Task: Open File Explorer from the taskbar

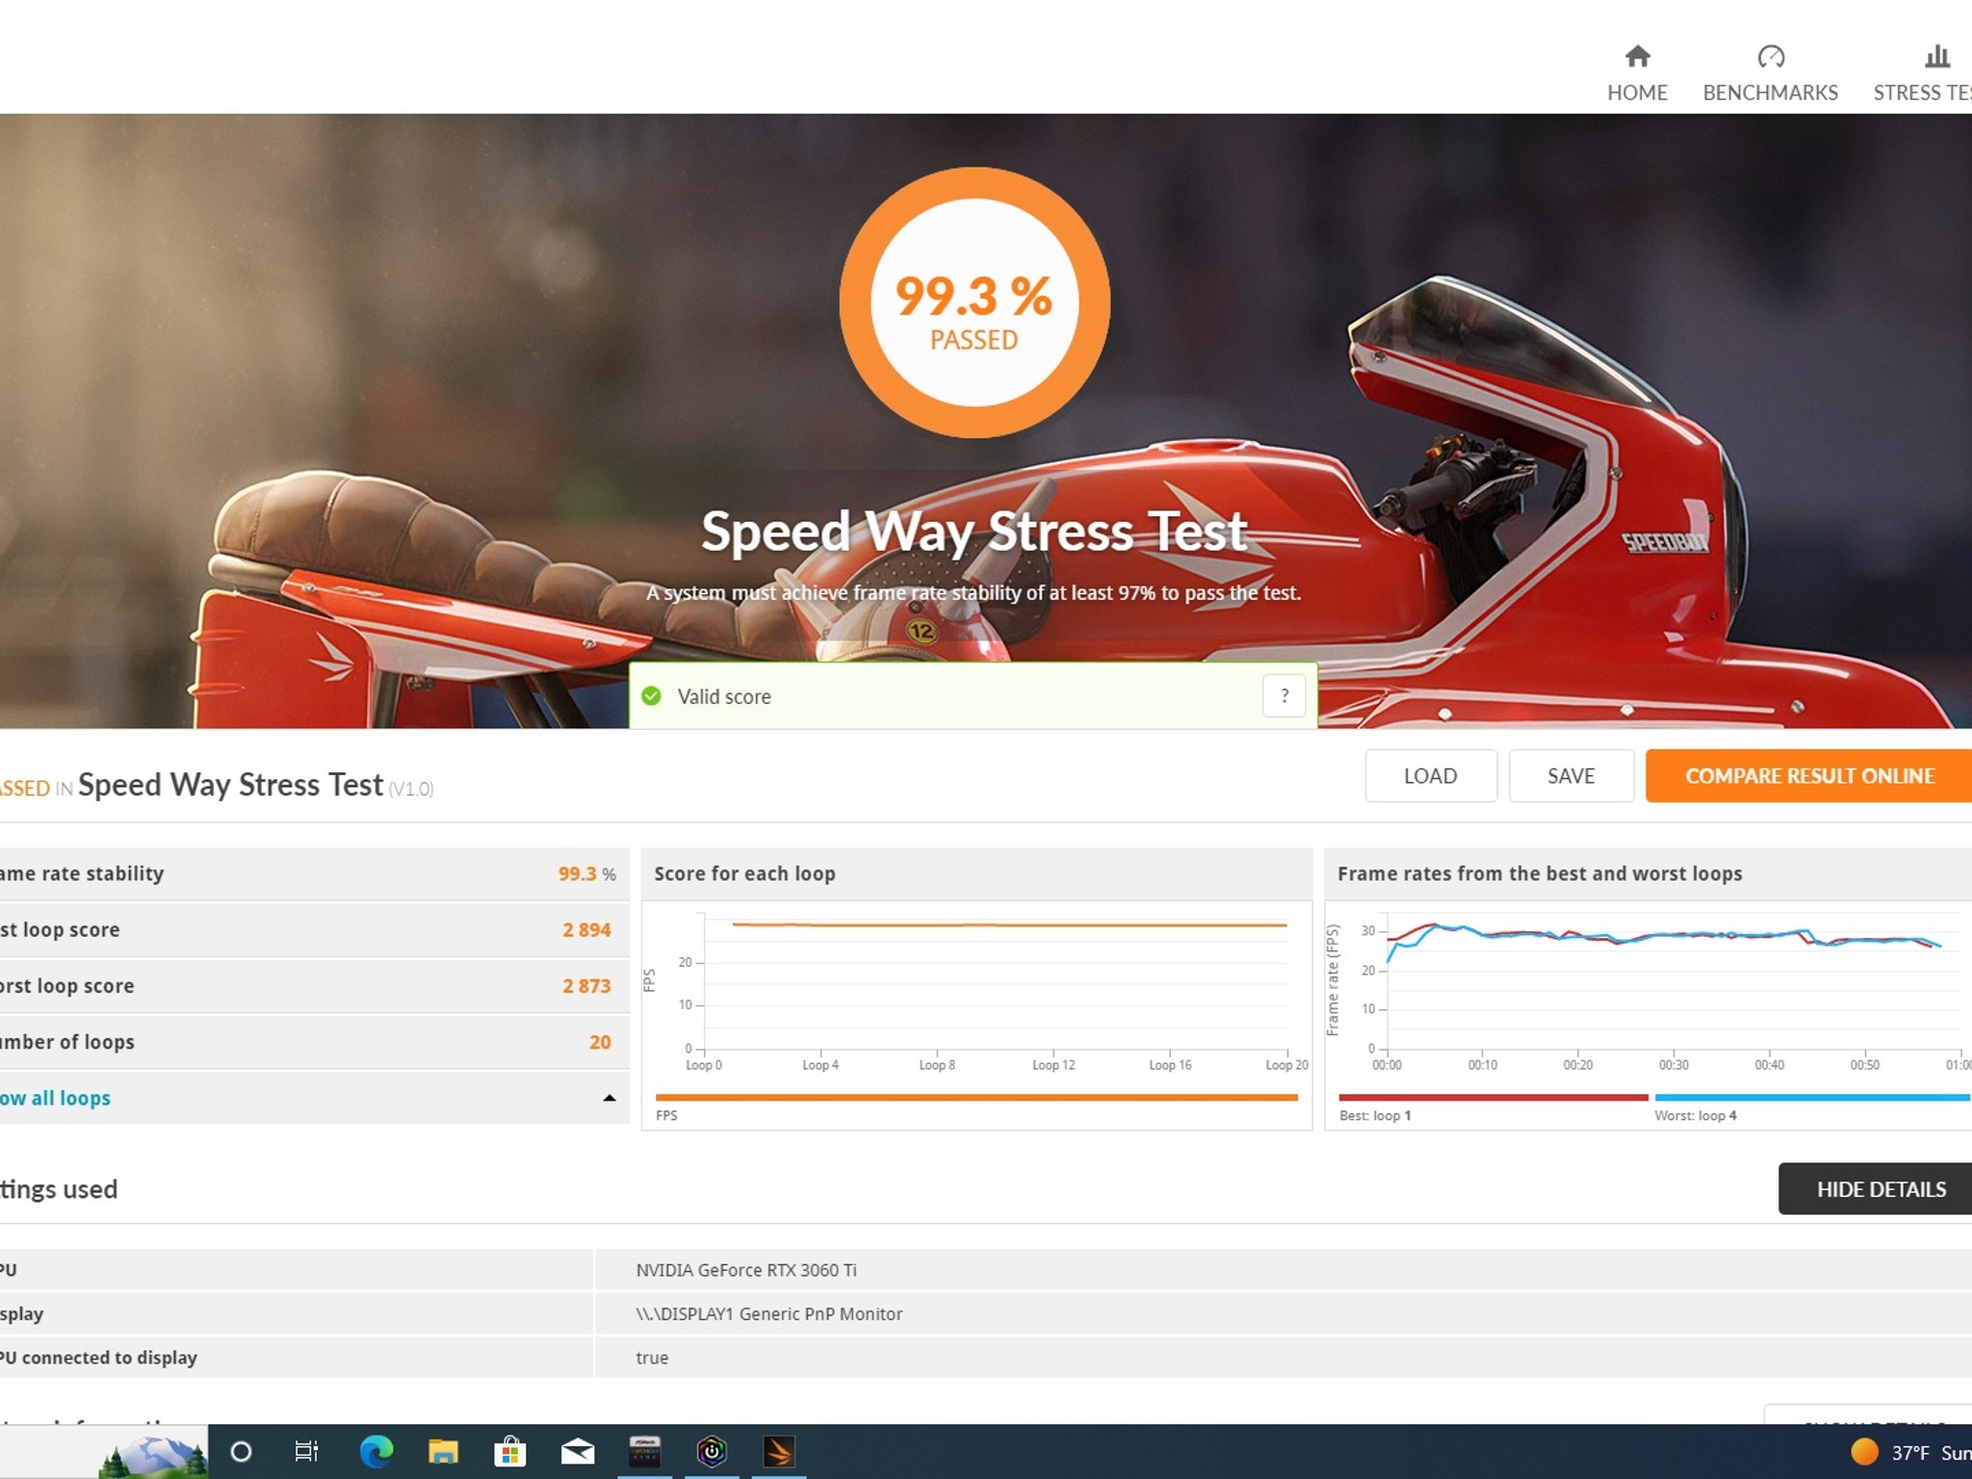Action: tap(443, 1451)
